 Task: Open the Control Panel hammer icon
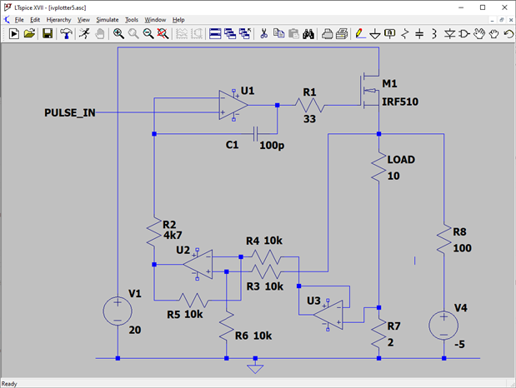coord(66,34)
